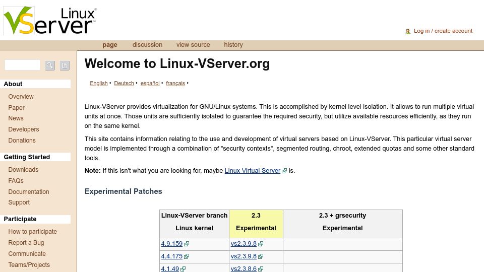Open the Overview sidebar link
The image size is (484, 272).
21,97
